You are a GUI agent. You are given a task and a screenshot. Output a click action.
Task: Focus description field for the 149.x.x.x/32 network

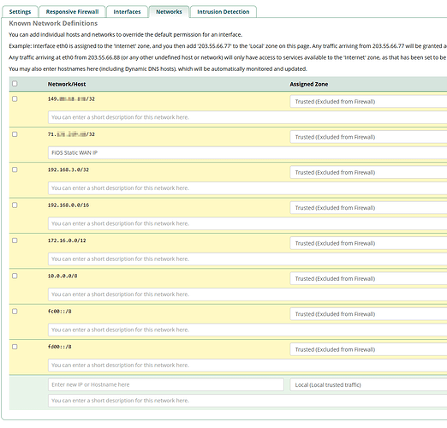coord(247,117)
